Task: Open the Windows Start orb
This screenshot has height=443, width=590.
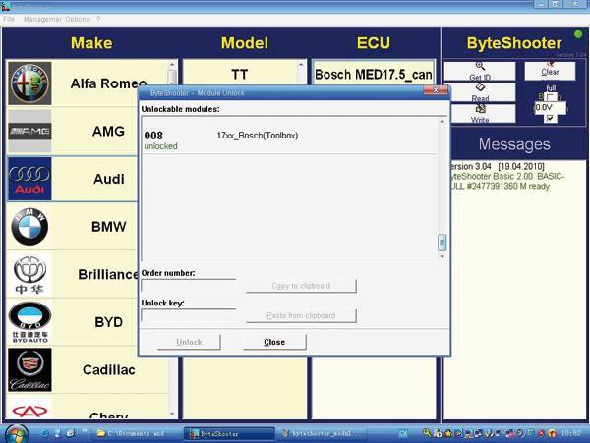Action: click(16, 434)
